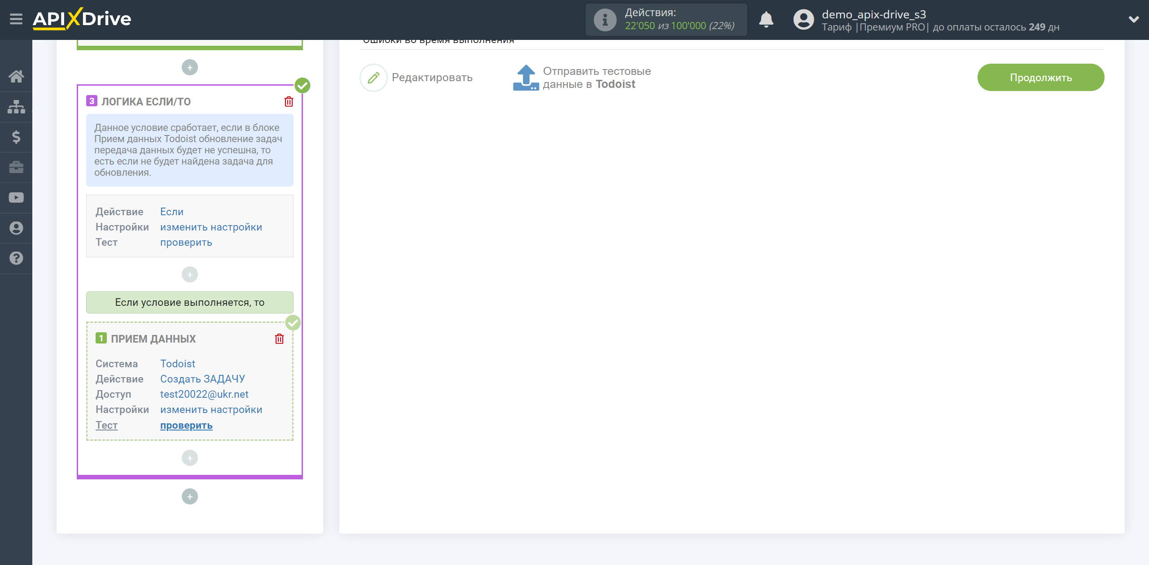
Task: Click the upload icon for test data
Action: coord(526,78)
